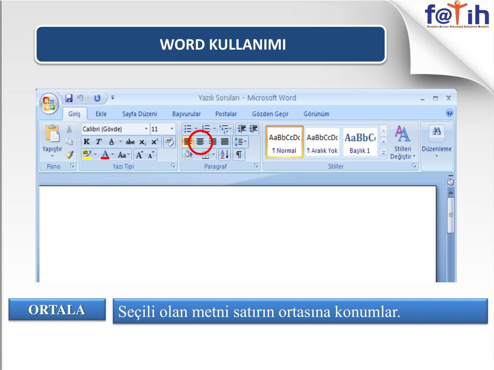Open the highlight color dropdown arrow
Screen dimensions: 494x370
pos(95,155)
